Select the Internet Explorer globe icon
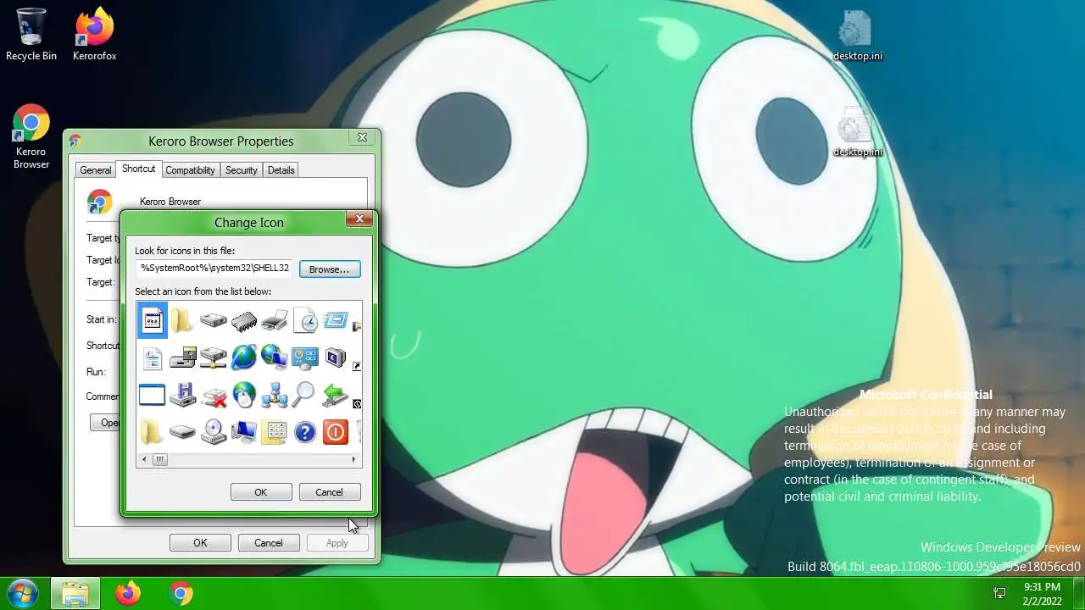Screen dimensions: 1085x610 (x=243, y=358)
